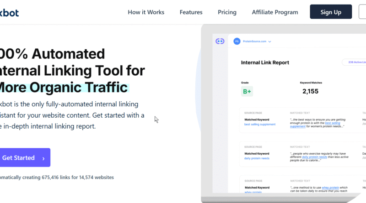This screenshot has height=203, width=366.
Task: Open the Affiliate Program link
Action: click(274, 12)
